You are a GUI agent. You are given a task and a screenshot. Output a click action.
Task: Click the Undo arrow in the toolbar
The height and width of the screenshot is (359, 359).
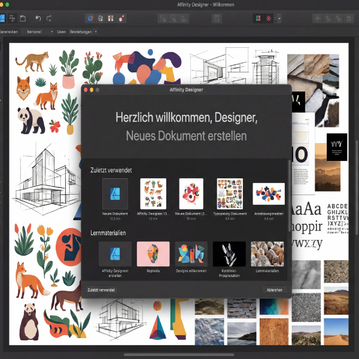click(x=38, y=19)
